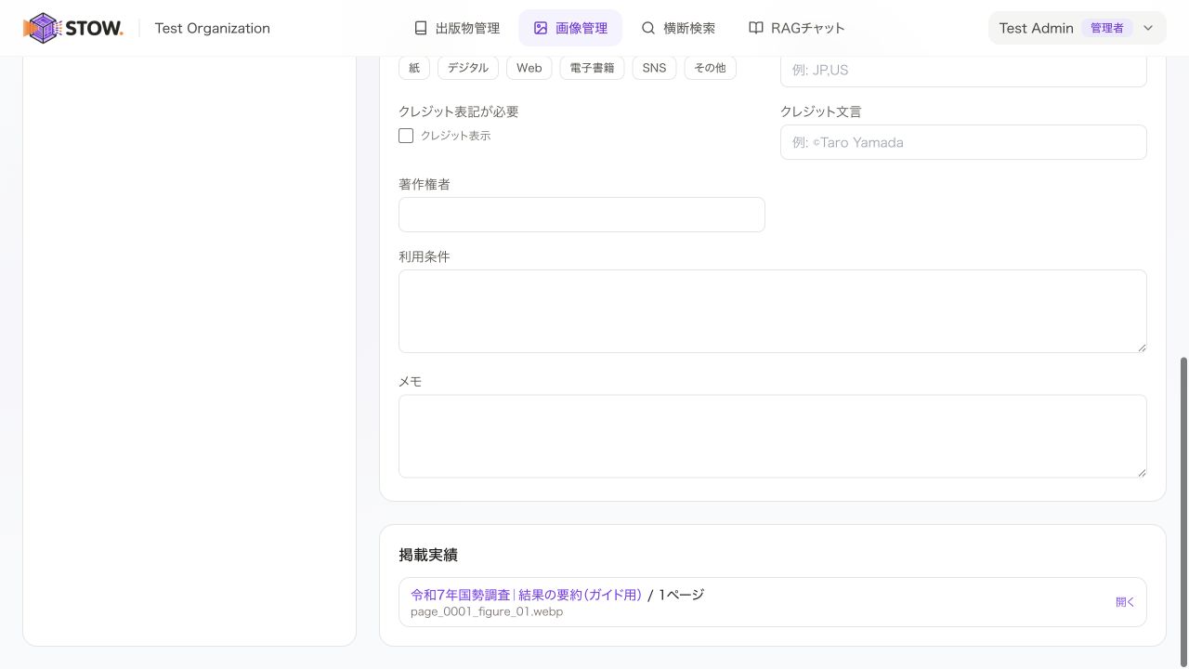Open the 横断検索 tab
This screenshot has height=669, width=1189.
678,28
